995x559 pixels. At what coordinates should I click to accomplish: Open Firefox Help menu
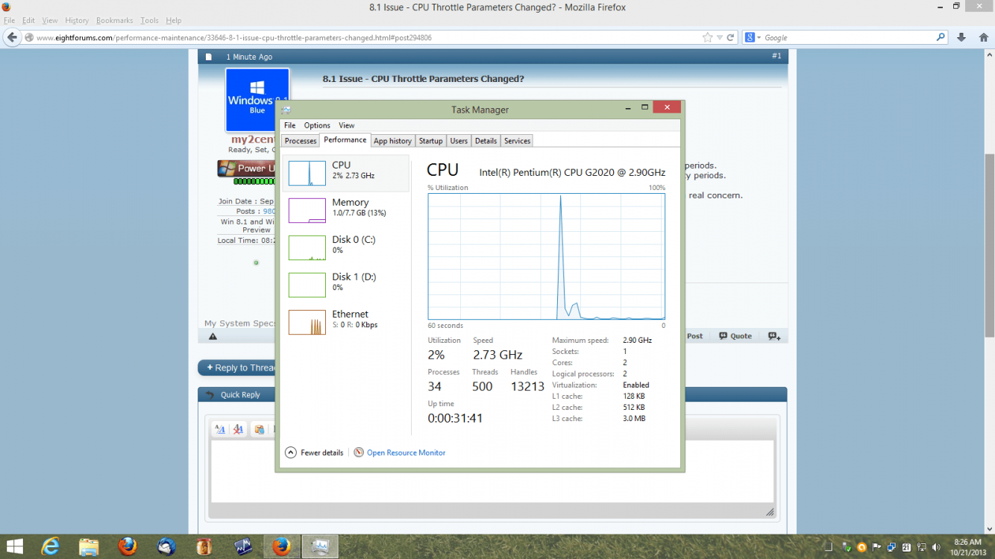tap(174, 21)
